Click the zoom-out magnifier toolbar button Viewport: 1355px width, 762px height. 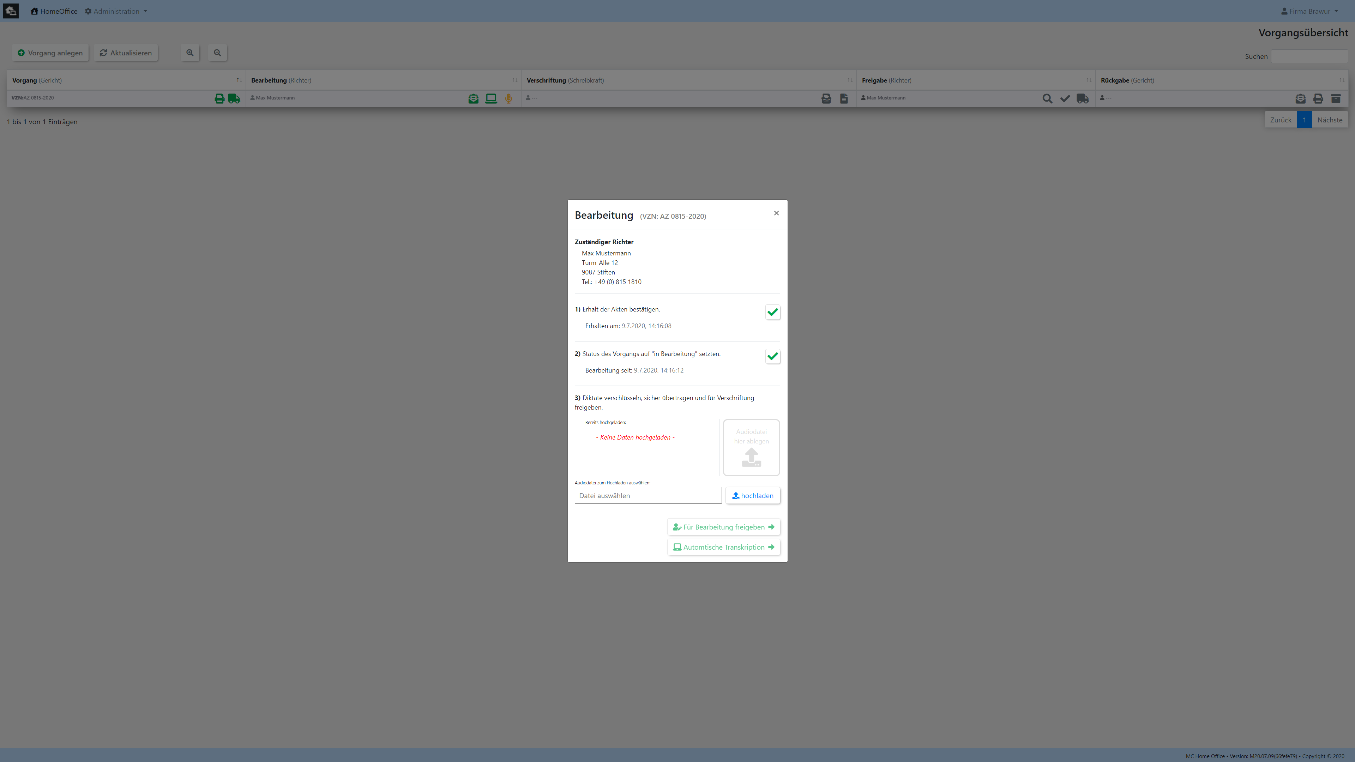(217, 53)
